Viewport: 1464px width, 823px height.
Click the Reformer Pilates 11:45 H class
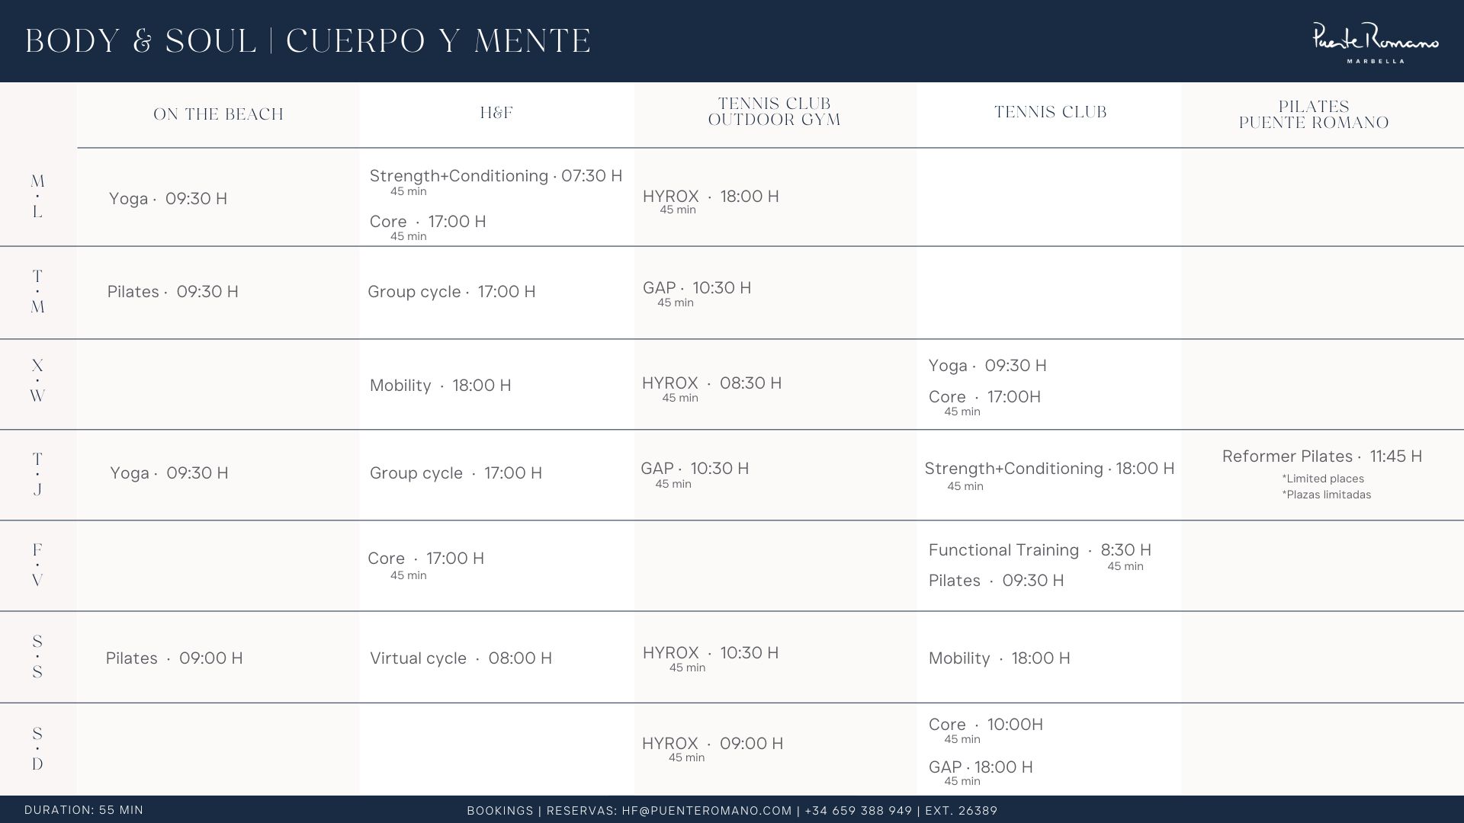click(1321, 456)
